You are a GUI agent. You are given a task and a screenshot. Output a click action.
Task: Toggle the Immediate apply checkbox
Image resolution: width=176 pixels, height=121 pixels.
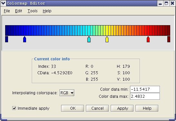click(x=14, y=108)
